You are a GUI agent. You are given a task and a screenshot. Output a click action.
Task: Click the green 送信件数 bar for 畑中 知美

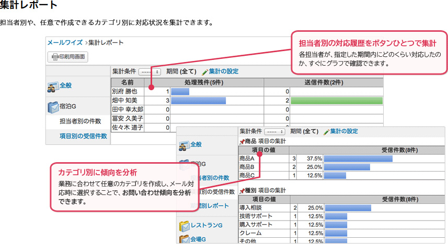coord(337,100)
